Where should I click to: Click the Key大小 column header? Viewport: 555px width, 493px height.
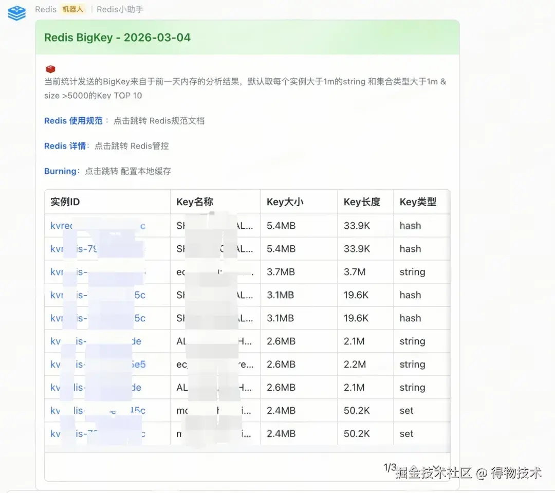click(285, 202)
